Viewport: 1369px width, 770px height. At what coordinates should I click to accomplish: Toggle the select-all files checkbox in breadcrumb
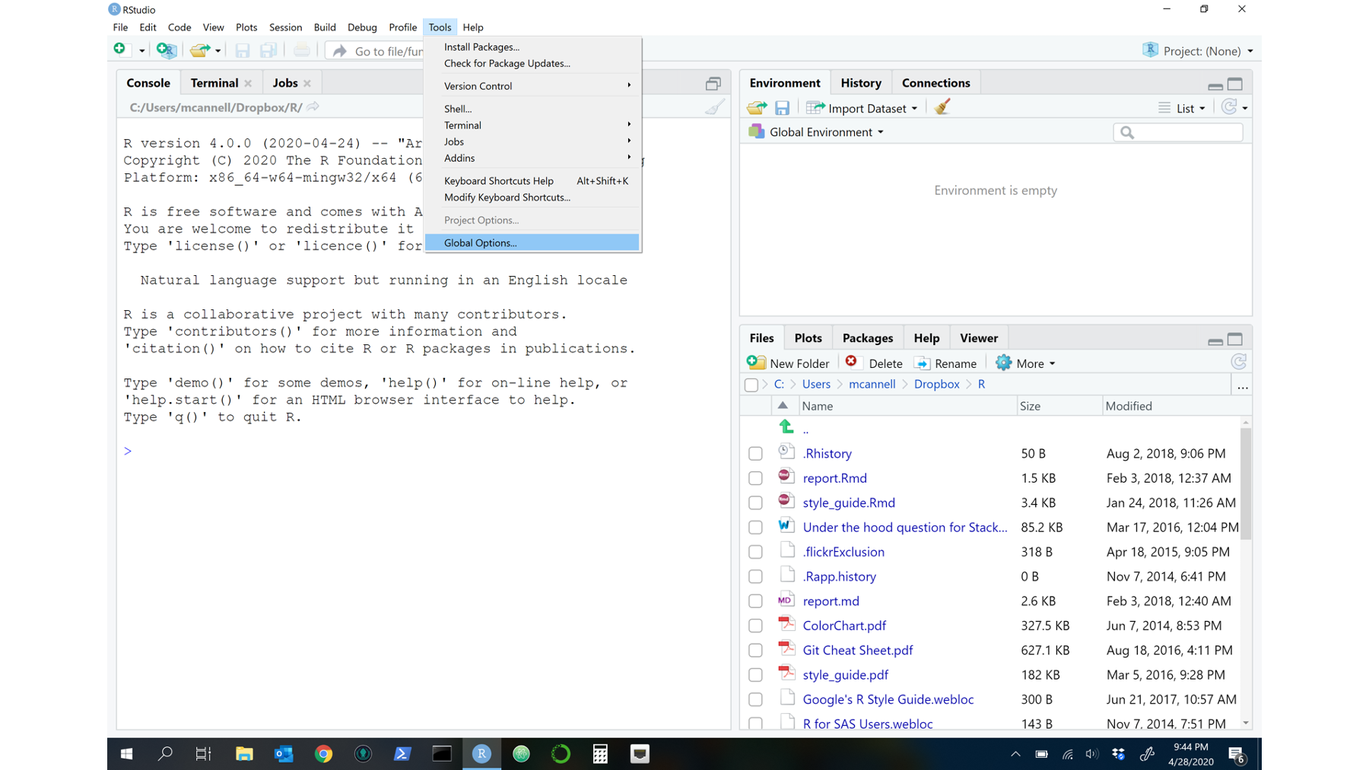coord(751,385)
